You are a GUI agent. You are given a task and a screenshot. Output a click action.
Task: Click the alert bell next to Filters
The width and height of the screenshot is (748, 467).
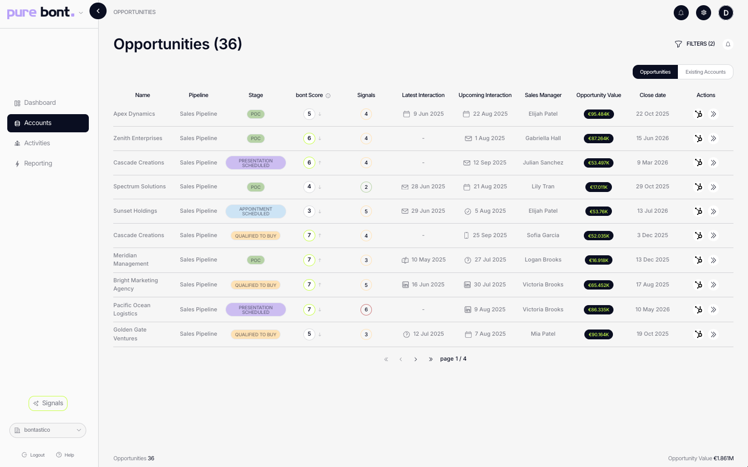(x=728, y=44)
